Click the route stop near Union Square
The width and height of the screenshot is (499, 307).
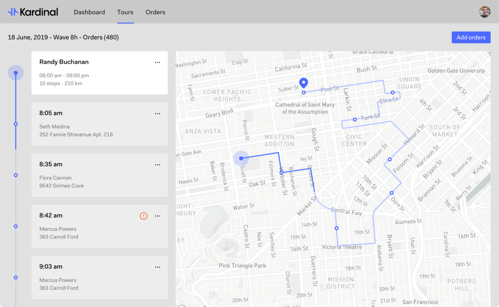pos(393,92)
